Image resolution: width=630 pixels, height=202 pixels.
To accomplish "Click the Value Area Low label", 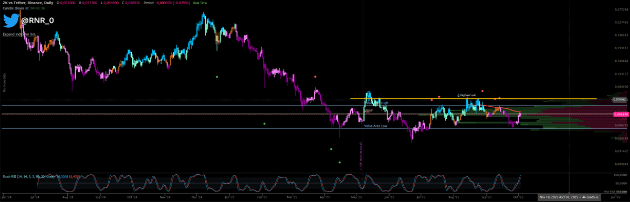I will click(x=375, y=126).
